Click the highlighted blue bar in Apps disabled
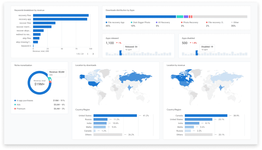262x150 pixels. (197, 53)
